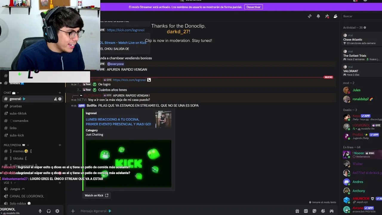Click the Buscar search field

click(361, 16)
